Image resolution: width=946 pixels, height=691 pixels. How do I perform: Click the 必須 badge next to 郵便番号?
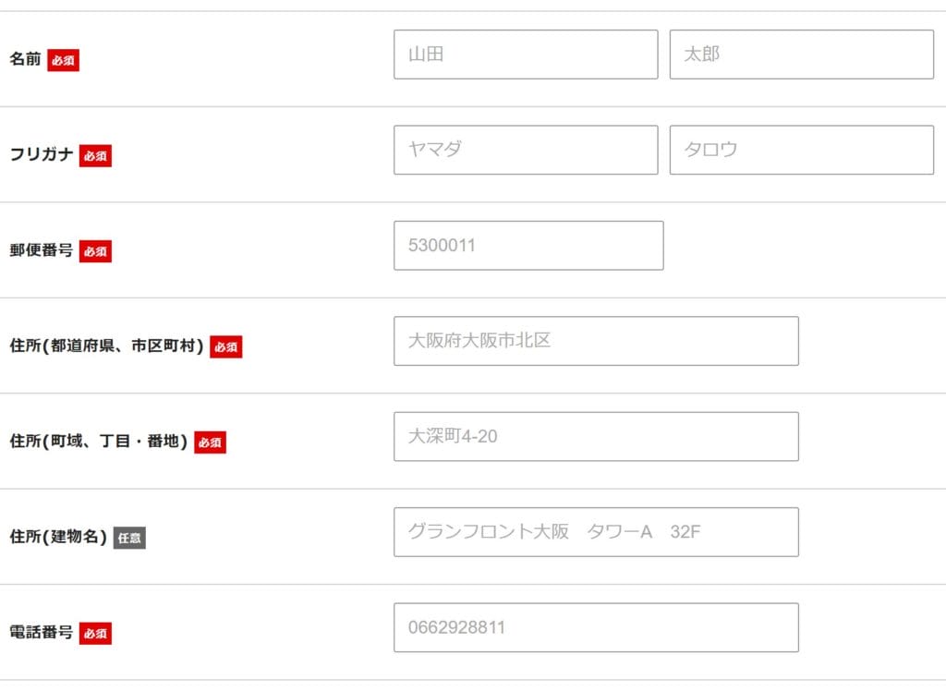tap(95, 251)
